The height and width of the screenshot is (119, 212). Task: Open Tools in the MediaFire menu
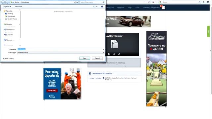coord(137,8)
